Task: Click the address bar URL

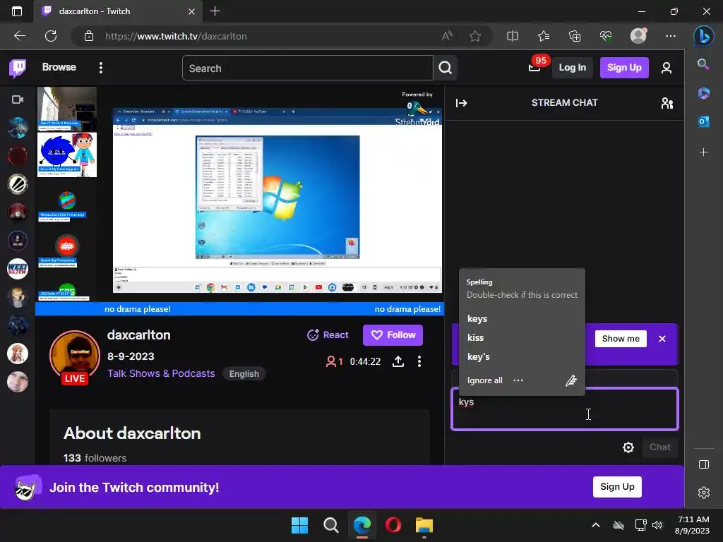Action: pyautogui.click(x=176, y=36)
